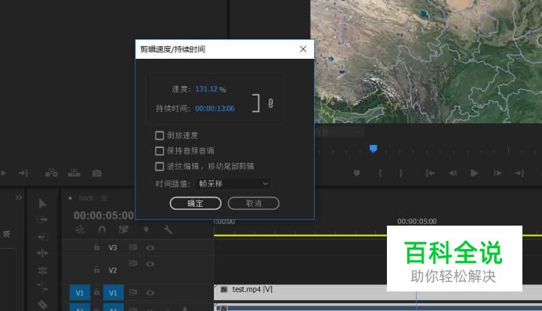Screen dimensions: 542x311
Task: Add a marker in the program monitor
Action: click(x=356, y=173)
